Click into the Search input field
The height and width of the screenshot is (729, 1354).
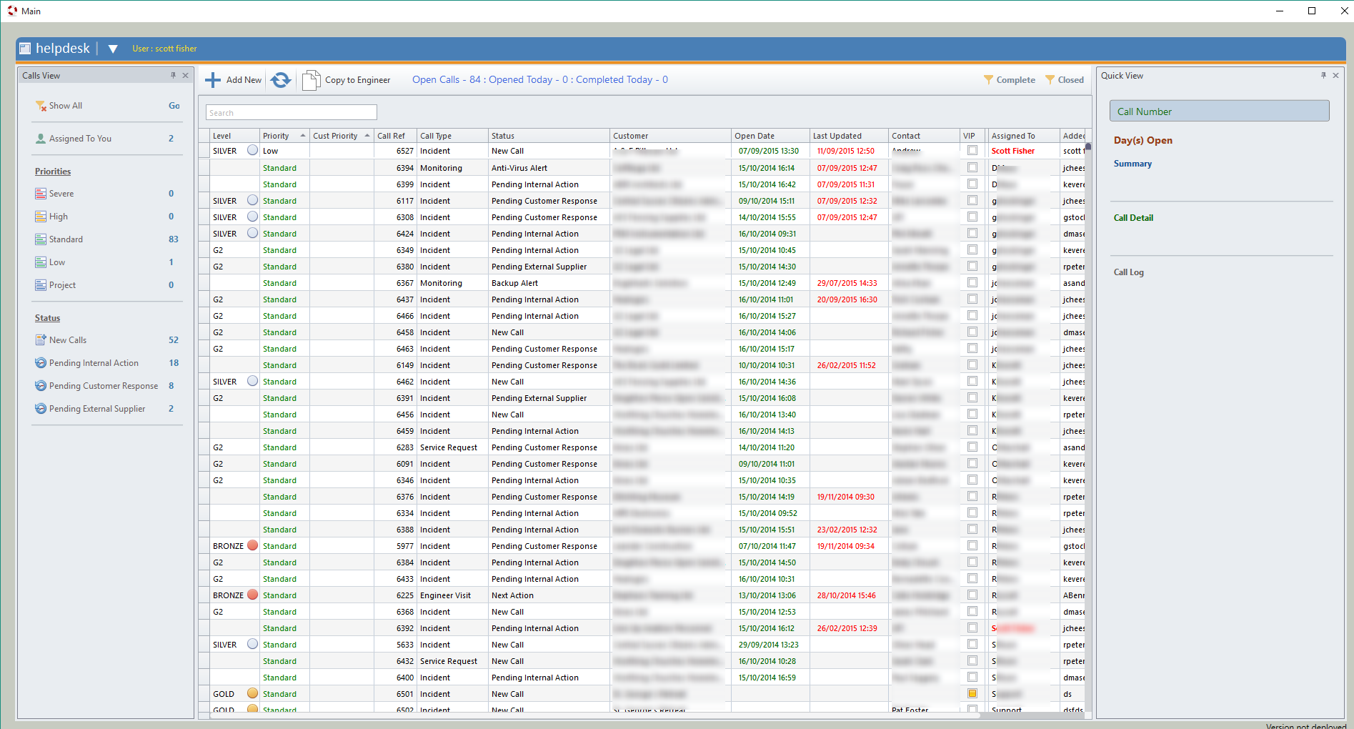pyautogui.click(x=291, y=113)
